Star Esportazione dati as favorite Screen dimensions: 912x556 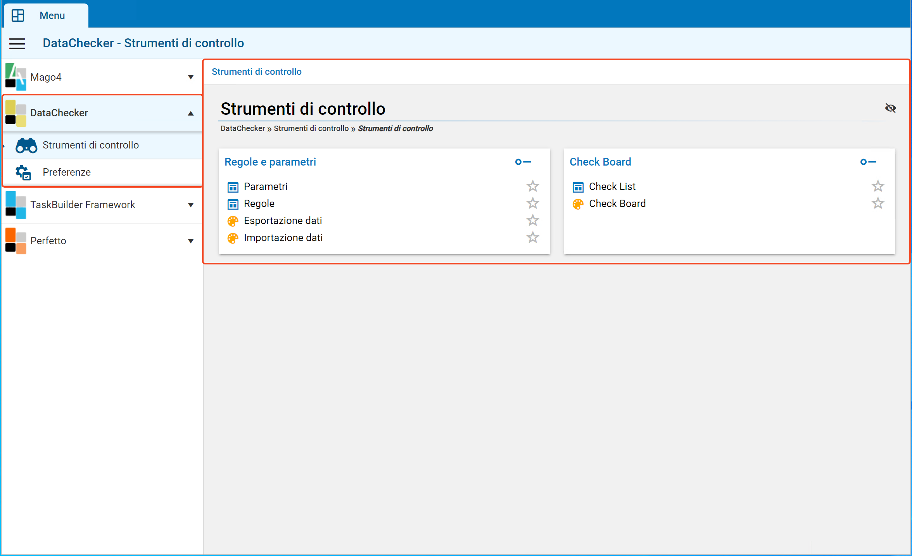coord(533,221)
